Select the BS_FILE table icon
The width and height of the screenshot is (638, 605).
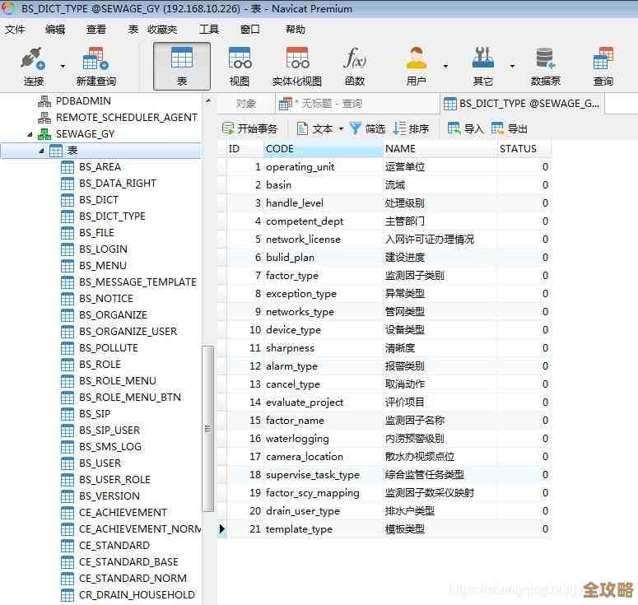(x=68, y=233)
